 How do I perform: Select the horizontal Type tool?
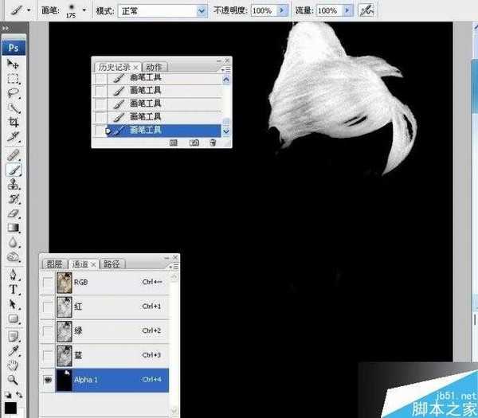(x=14, y=289)
